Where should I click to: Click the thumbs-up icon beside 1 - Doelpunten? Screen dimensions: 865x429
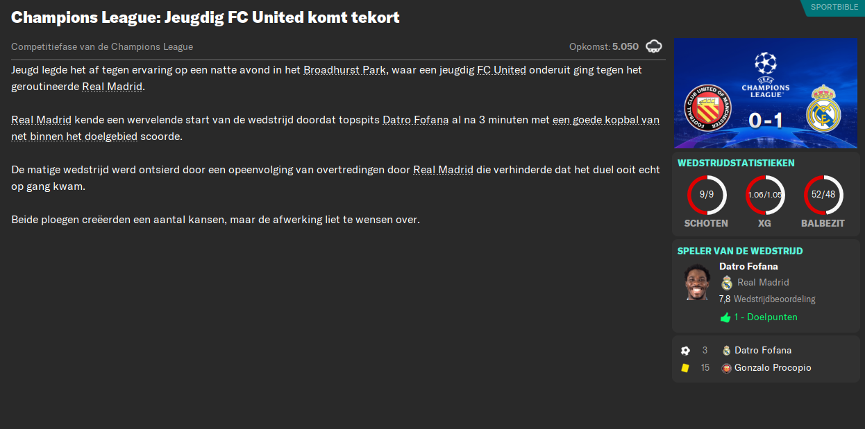tap(724, 317)
